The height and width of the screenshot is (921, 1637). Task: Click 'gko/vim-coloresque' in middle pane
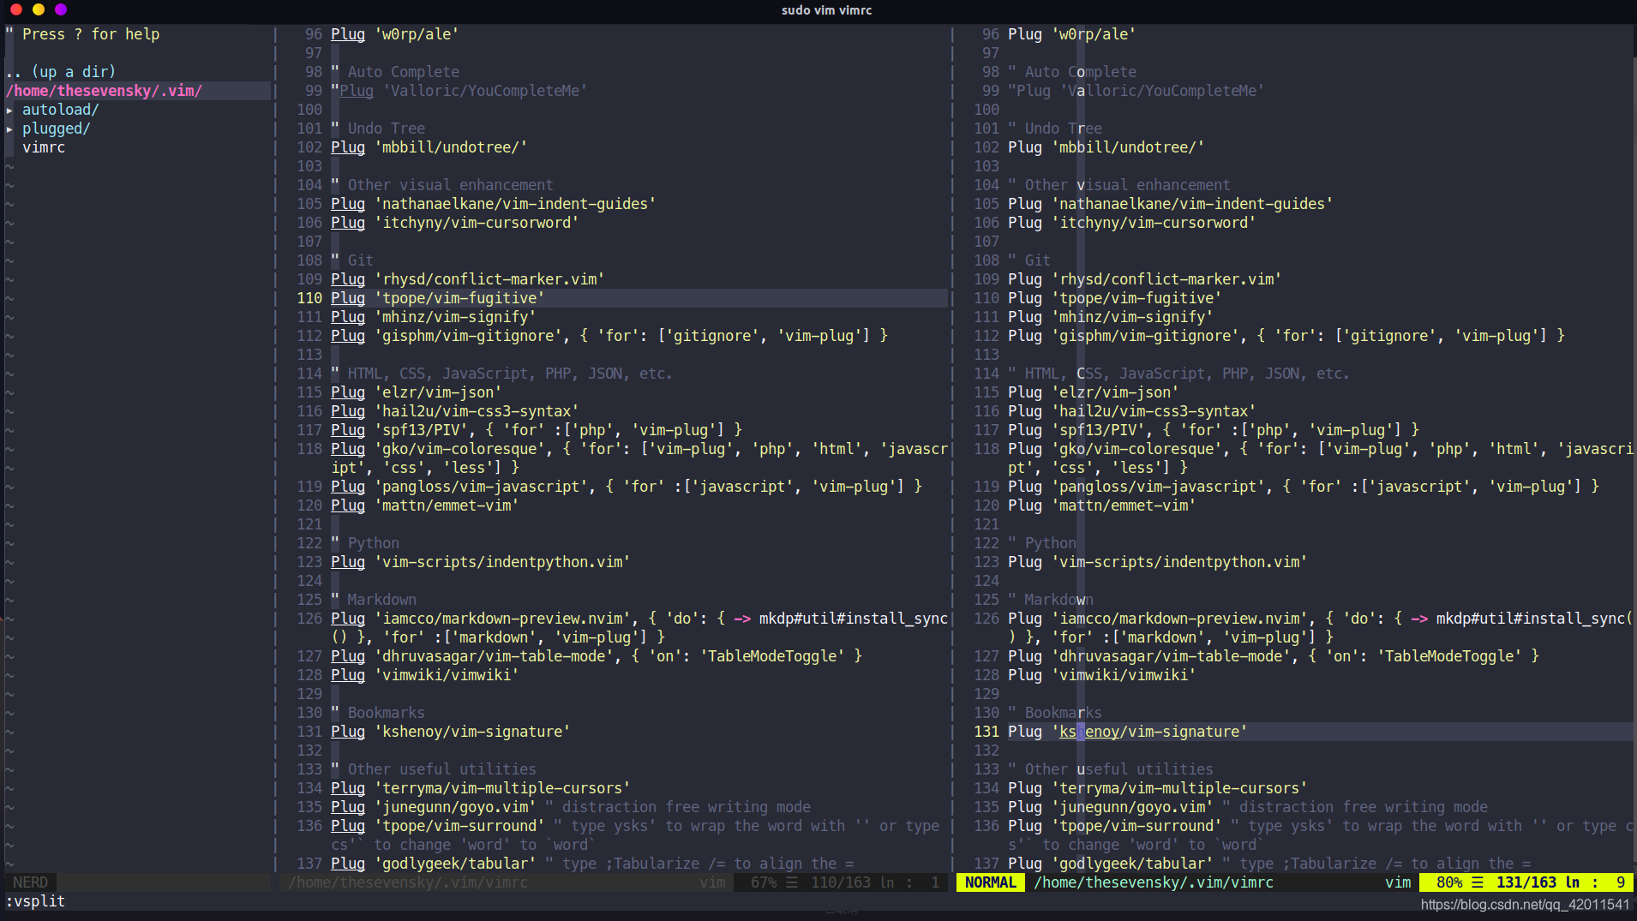(x=459, y=449)
